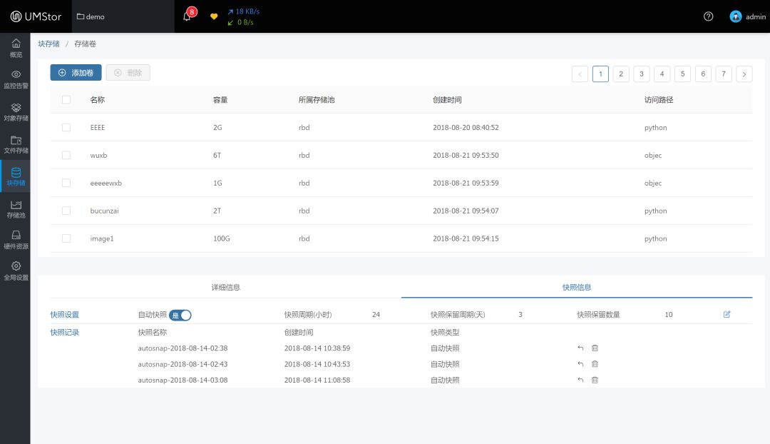Click the 快照设置 label

pyautogui.click(x=64, y=315)
